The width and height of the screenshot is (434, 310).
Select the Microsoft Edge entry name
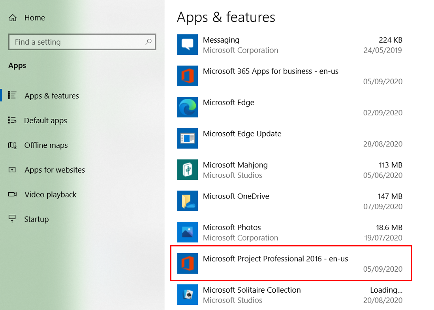[229, 103]
